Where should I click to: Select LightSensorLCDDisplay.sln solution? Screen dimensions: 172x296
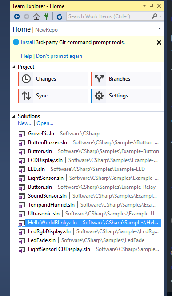pyautogui.click(x=89, y=249)
